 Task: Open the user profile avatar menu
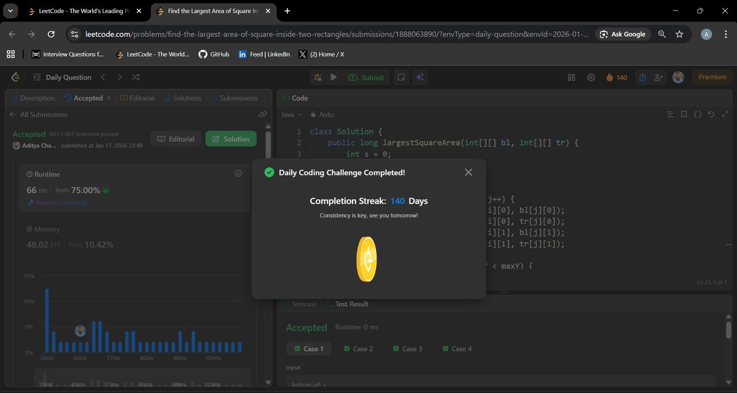(678, 77)
